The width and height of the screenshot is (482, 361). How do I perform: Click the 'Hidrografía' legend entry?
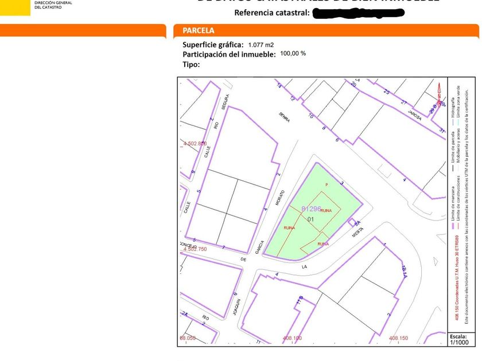point(453,108)
